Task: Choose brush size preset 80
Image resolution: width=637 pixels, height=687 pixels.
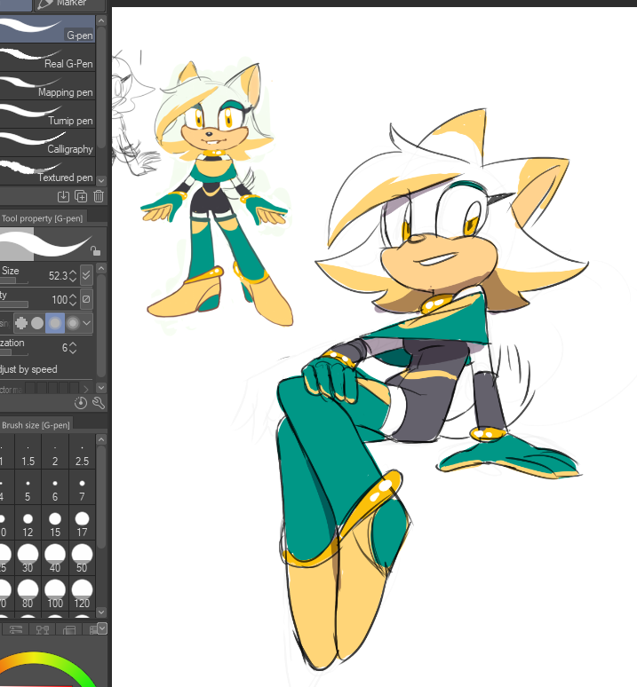Action: coord(28,595)
